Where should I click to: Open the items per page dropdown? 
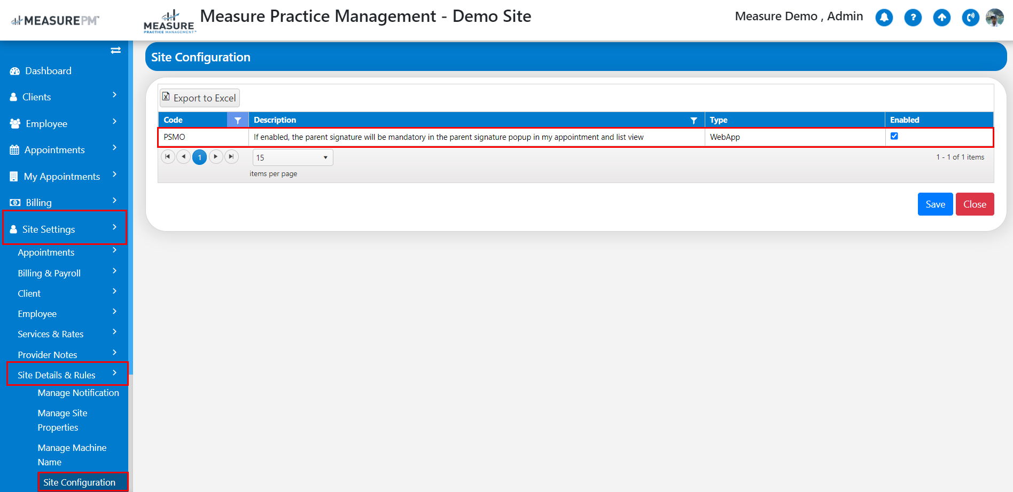coord(293,157)
